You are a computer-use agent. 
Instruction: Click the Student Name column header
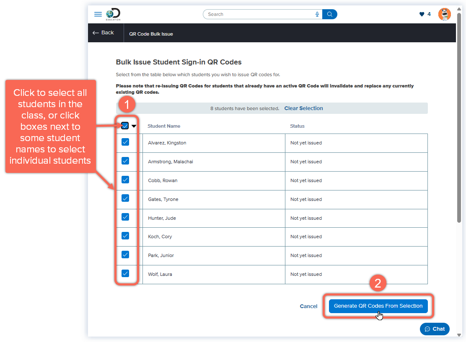click(x=164, y=126)
